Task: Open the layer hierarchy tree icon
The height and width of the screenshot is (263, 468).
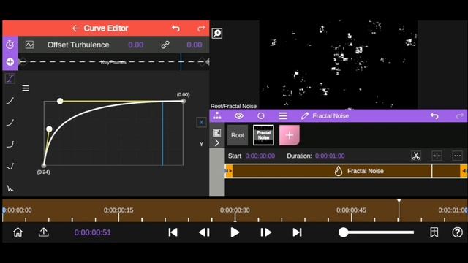Action: click(x=217, y=115)
